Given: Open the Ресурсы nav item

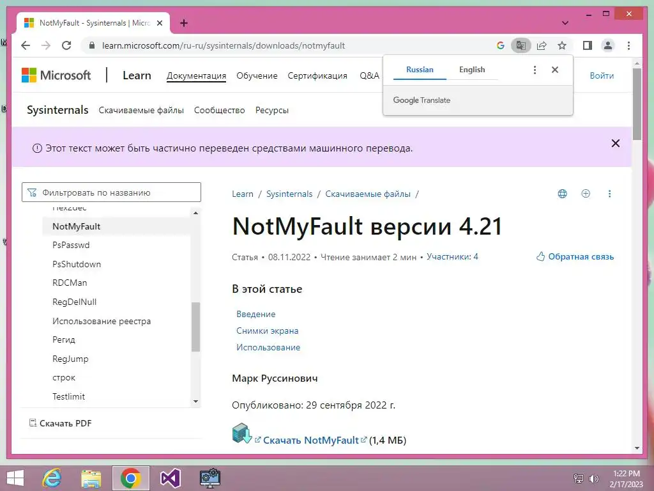Looking at the screenshot, I should pyautogui.click(x=272, y=110).
